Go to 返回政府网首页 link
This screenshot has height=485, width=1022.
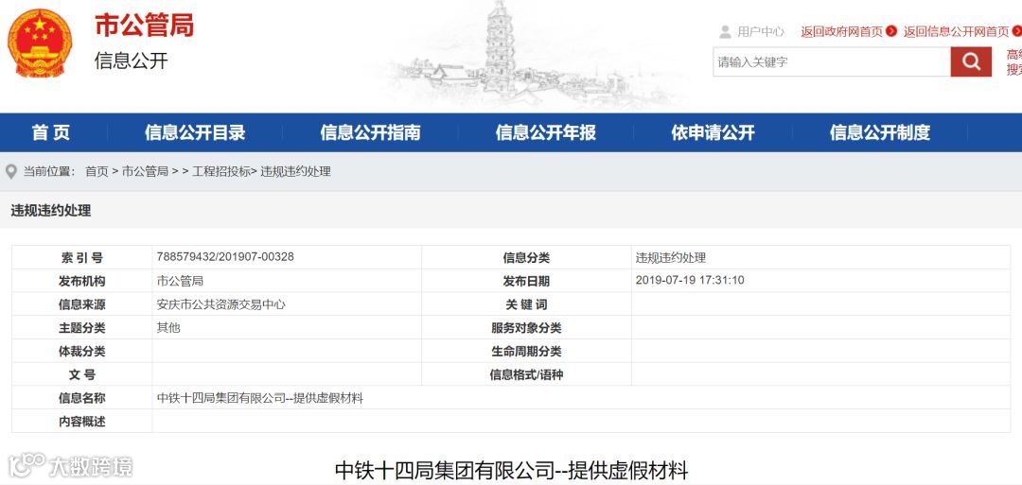(842, 31)
